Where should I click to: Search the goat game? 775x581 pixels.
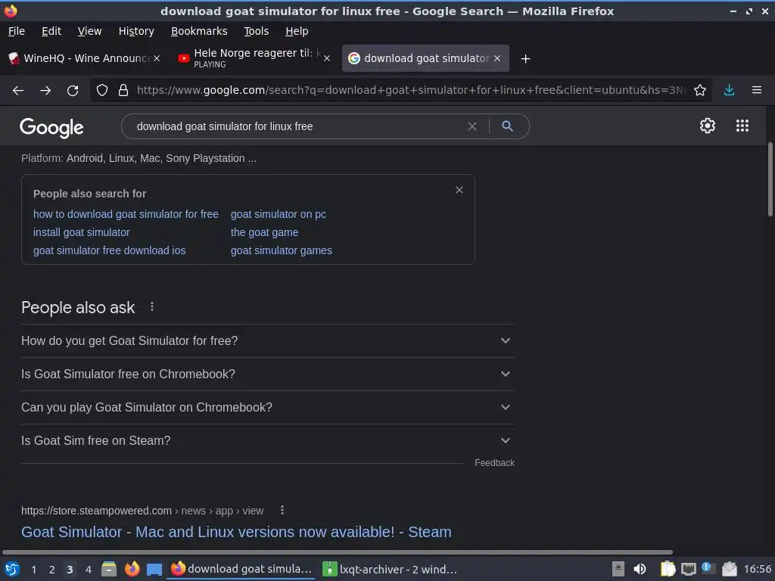(264, 232)
